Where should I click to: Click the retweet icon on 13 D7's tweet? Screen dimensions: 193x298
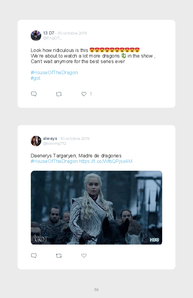tap(59, 94)
